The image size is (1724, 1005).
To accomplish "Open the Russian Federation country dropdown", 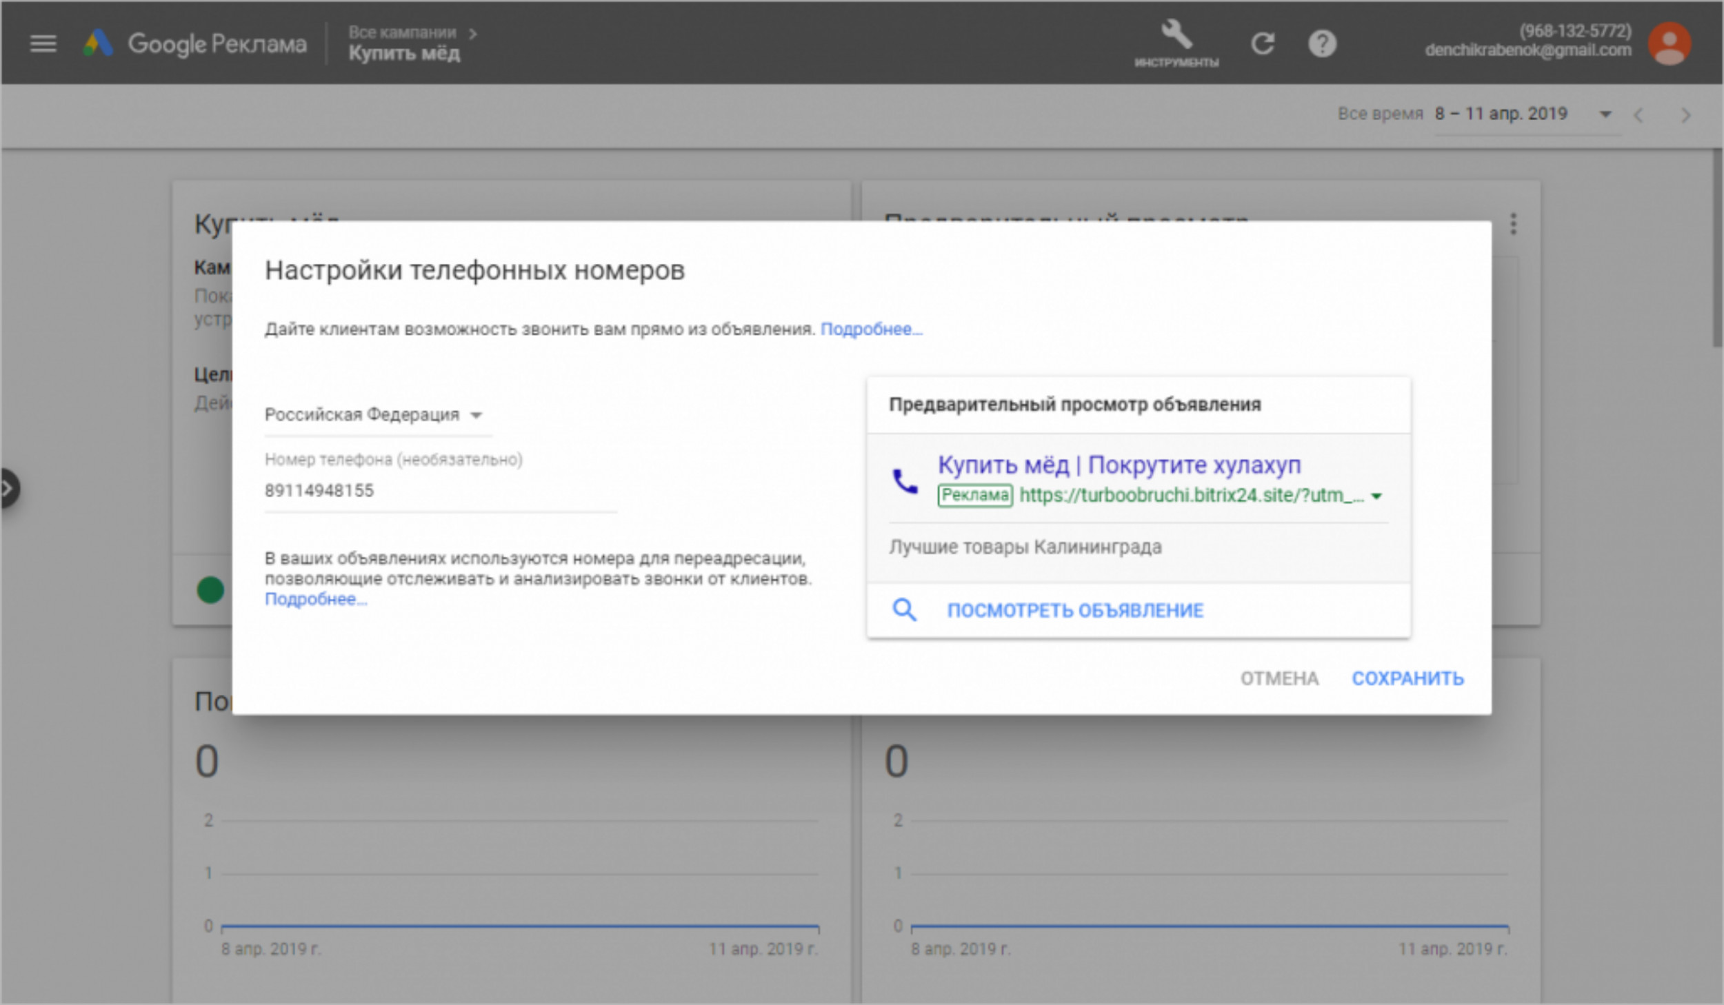I will click(374, 415).
